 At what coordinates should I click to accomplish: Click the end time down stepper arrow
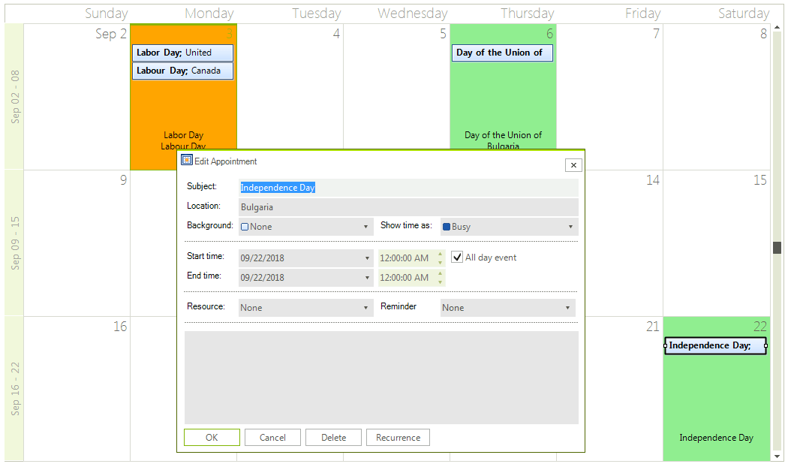tap(440, 281)
